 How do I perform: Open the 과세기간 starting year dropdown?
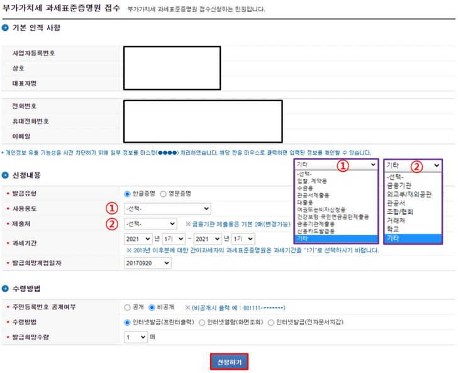pyautogui.click(x=138, y=239)
